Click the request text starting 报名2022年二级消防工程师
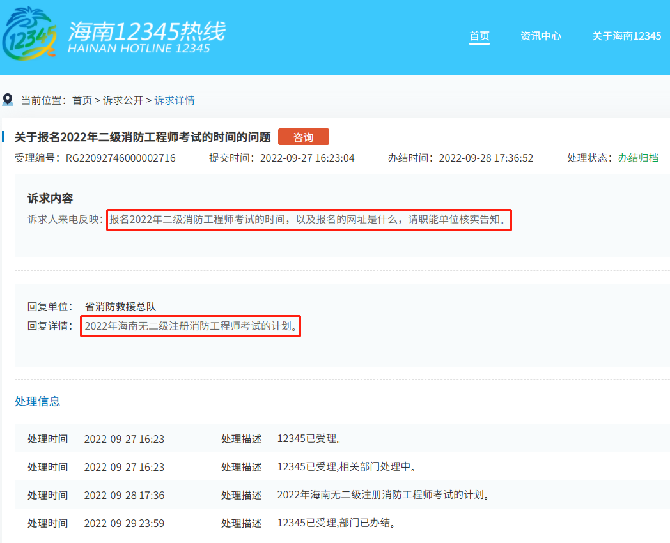This screenshot has height=543, width=670. (x=309, y=220)
